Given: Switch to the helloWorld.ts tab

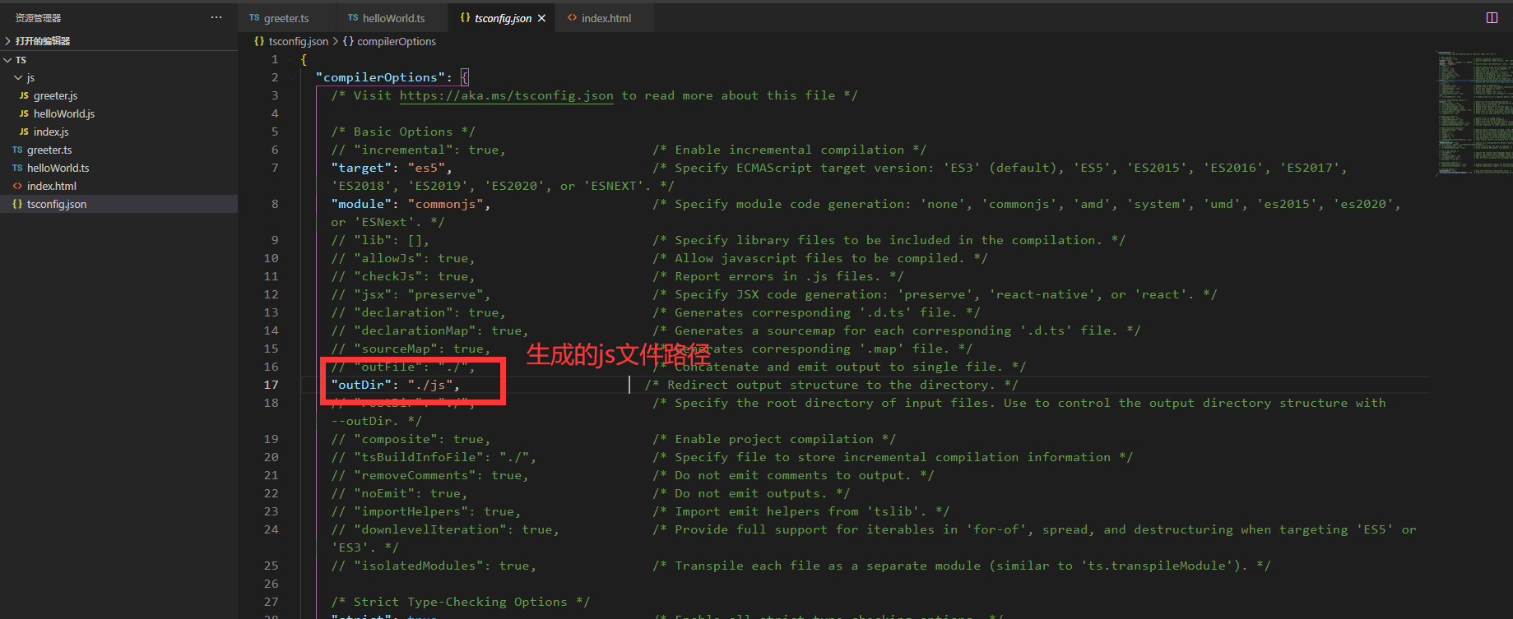Looking at the screenshot, I should (393, 18).
